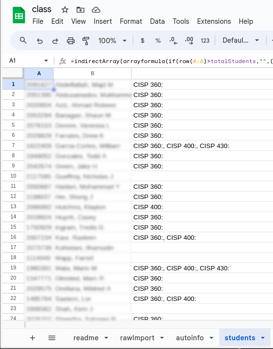Click cell 'CISP 360:, CISP 400:, CISP 430:' in row 7
The width and height of the screenshot is (273, 349).
pyautogui.click(x=202, y=146)
